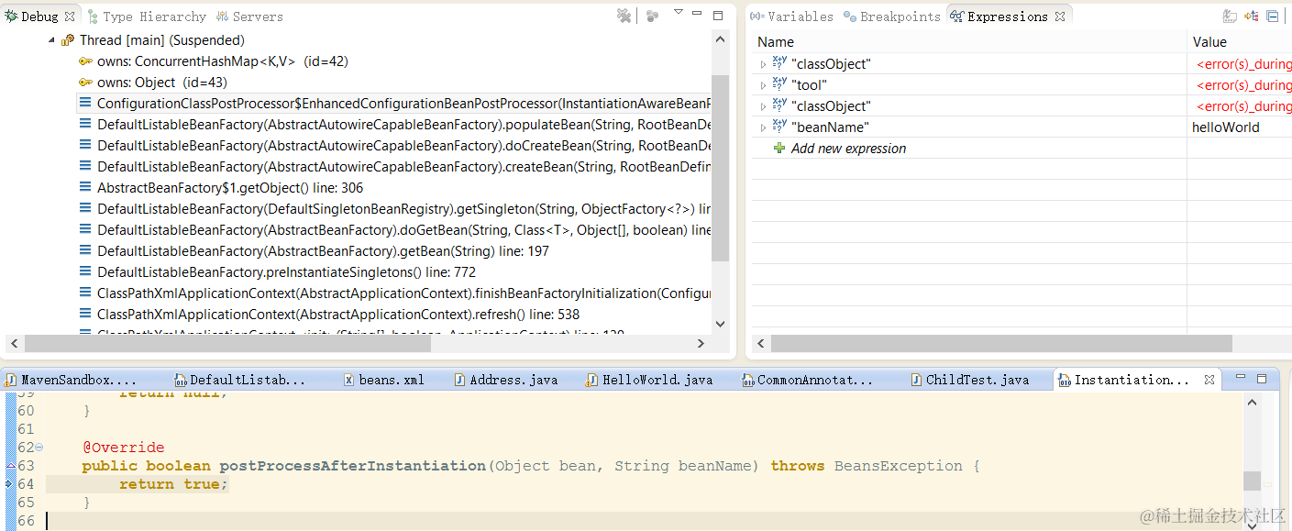Open the Debug view menu dropdown
Screen dimensions: 1292x531
click(679, 13)
